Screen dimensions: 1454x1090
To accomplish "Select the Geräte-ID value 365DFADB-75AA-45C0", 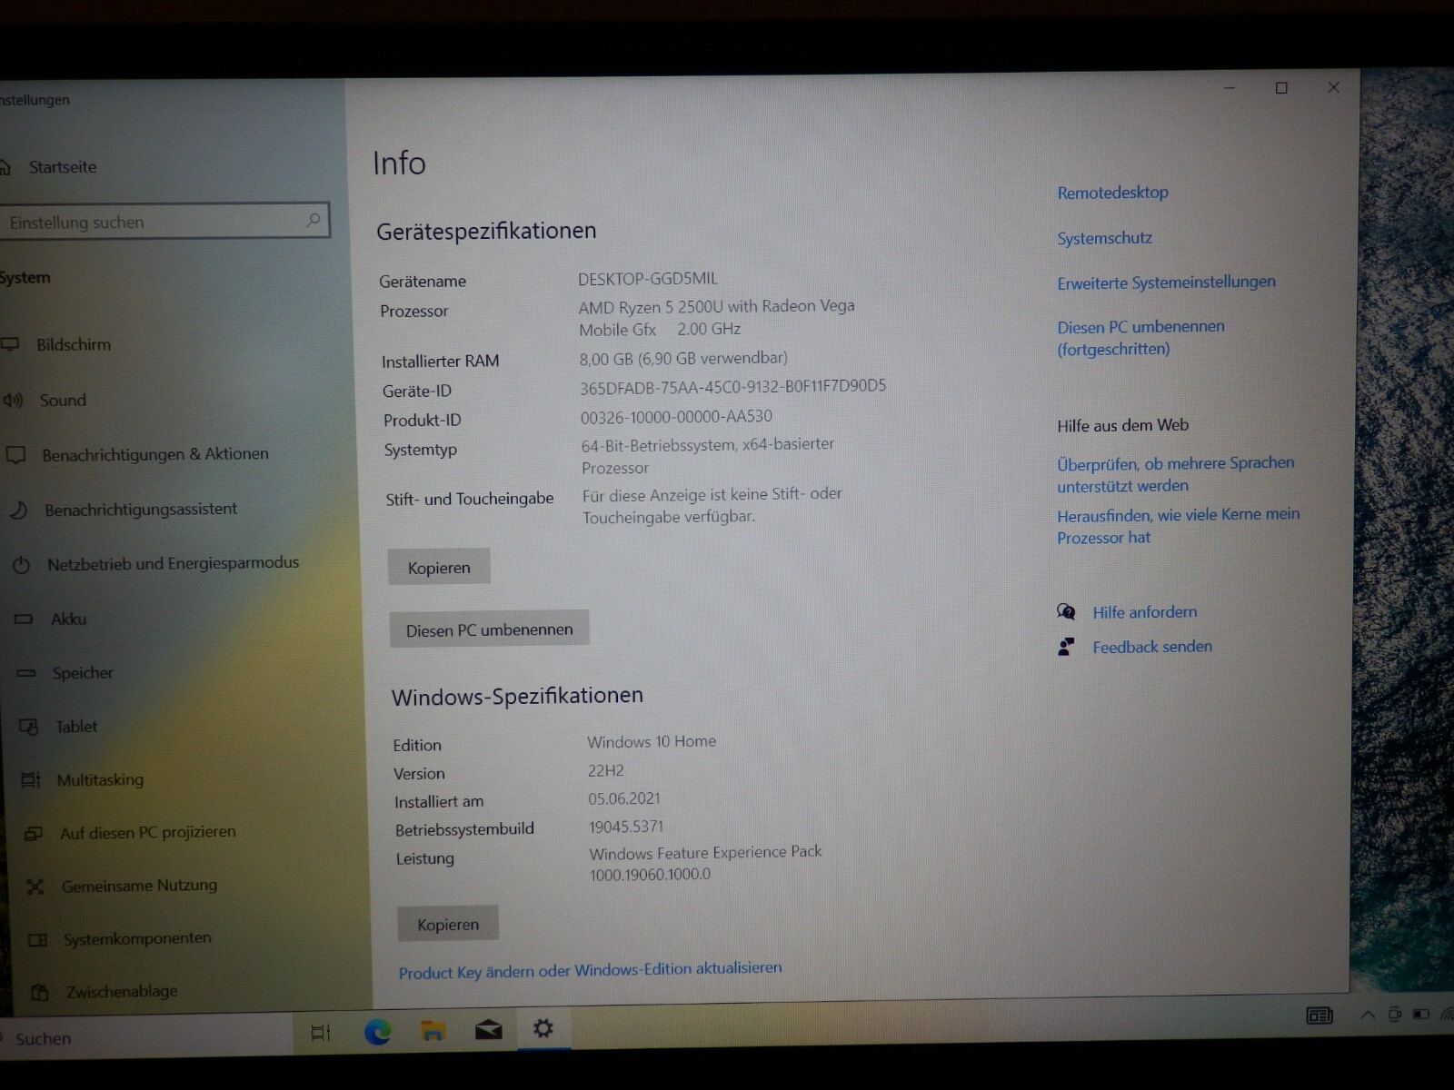I will pos(732,387).
